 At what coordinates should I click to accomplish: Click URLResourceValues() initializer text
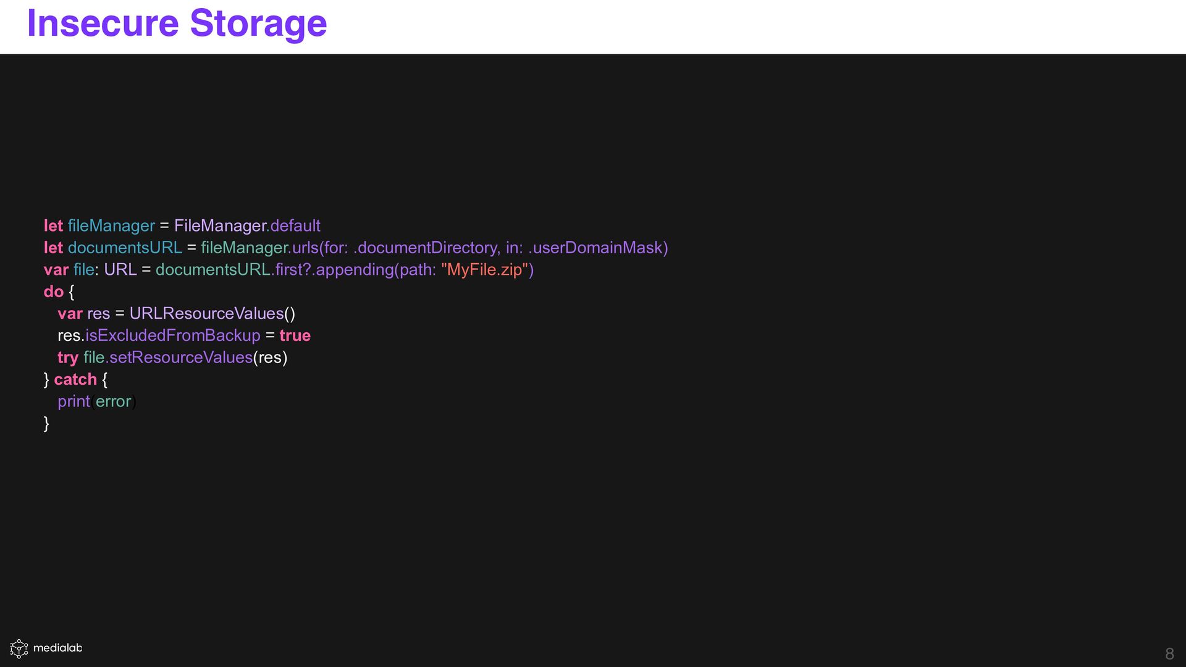212,314
